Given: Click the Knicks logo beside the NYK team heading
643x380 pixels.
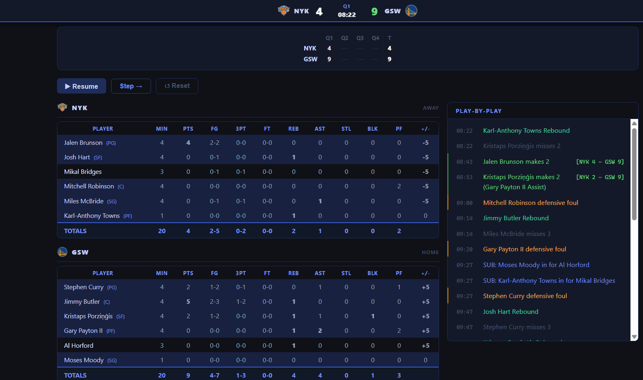Looking at the screenshot, I should [x=62, y=107].
